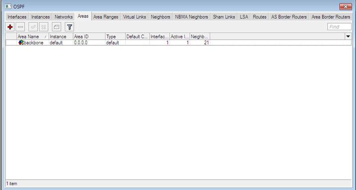Click the Default C... column header
The height and width of the screenshot is (190, 356).
point(138,36)
